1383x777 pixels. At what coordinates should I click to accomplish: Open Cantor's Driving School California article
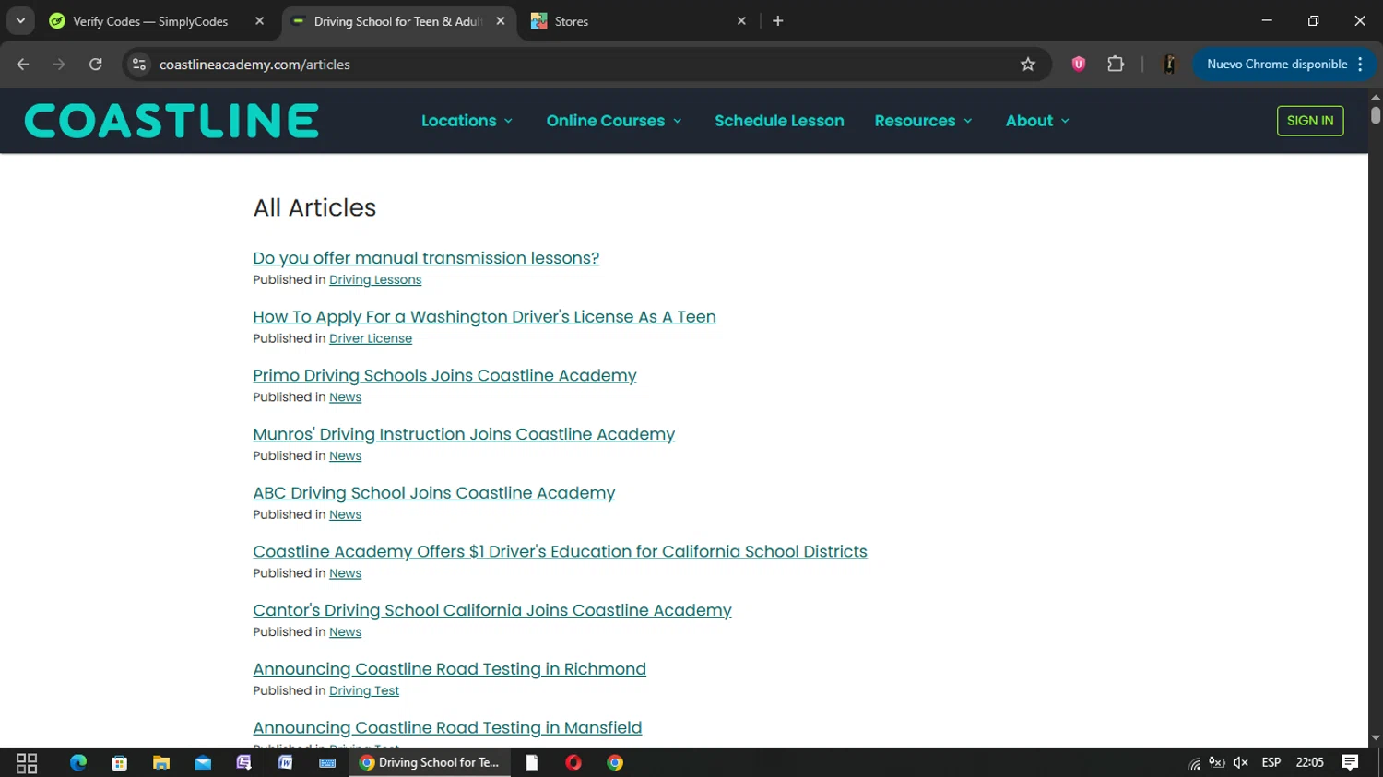coord(492,610)
